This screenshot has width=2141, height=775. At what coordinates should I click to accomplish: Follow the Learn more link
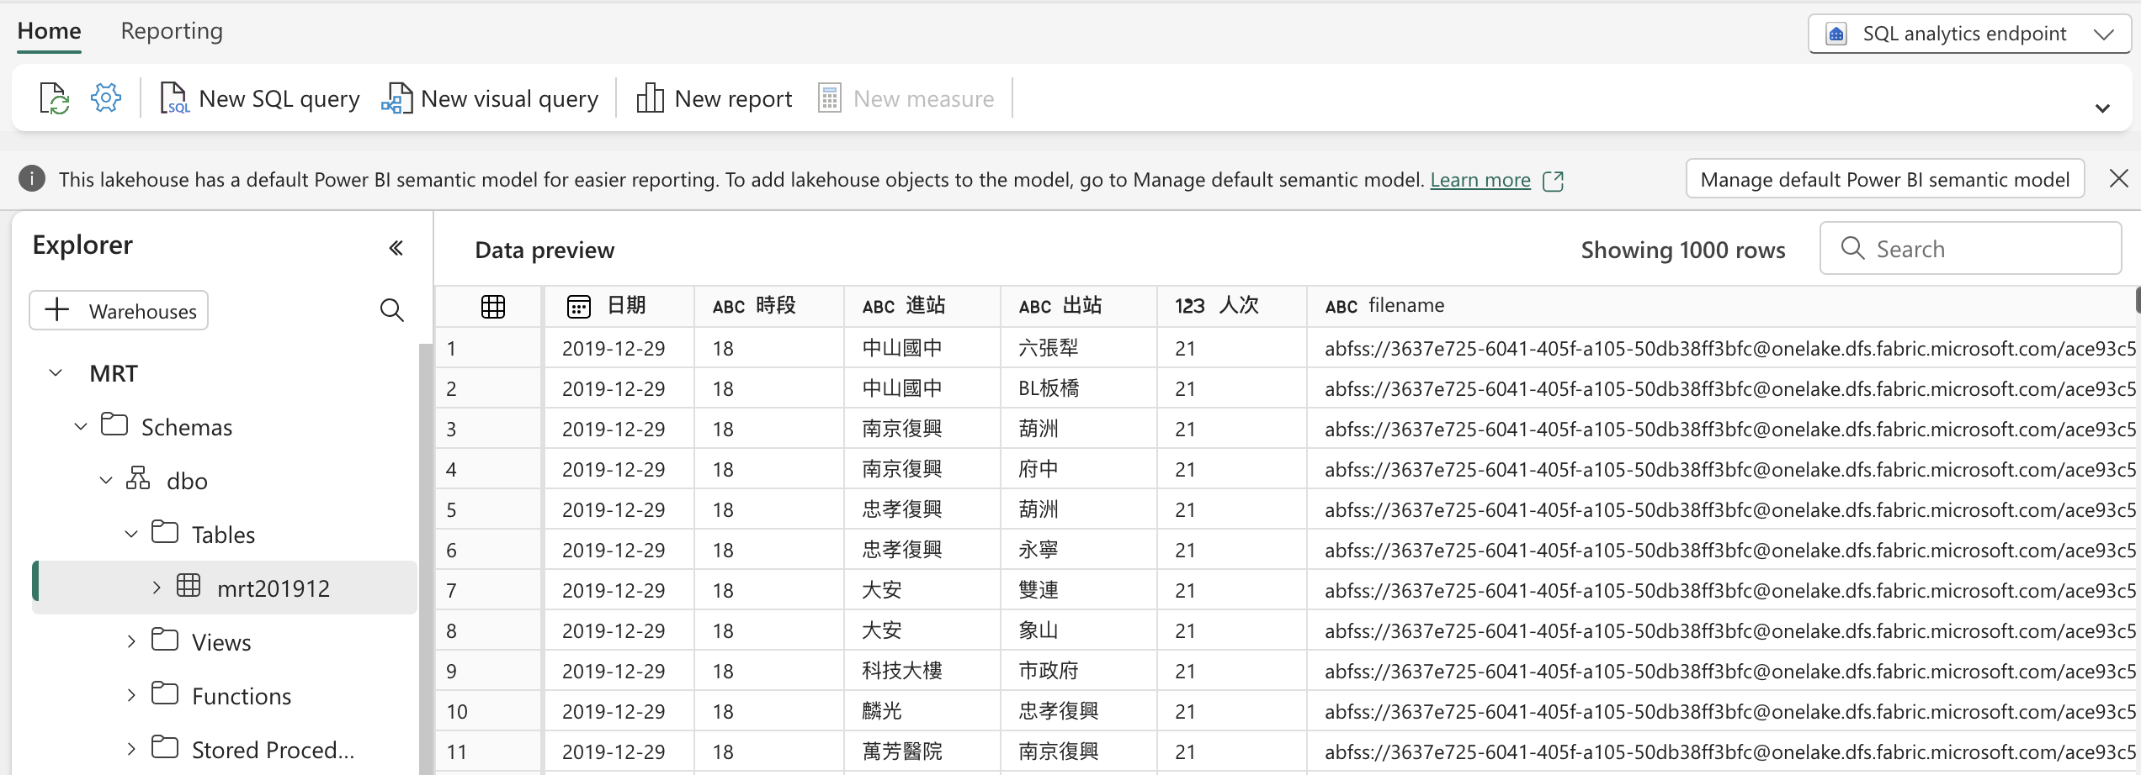[x=1480, y=180]
